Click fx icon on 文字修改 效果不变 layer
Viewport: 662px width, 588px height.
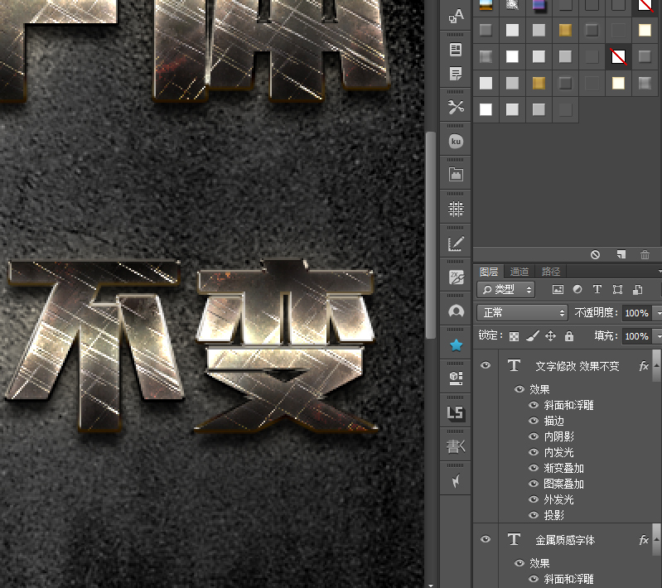(x=644, y=366)
